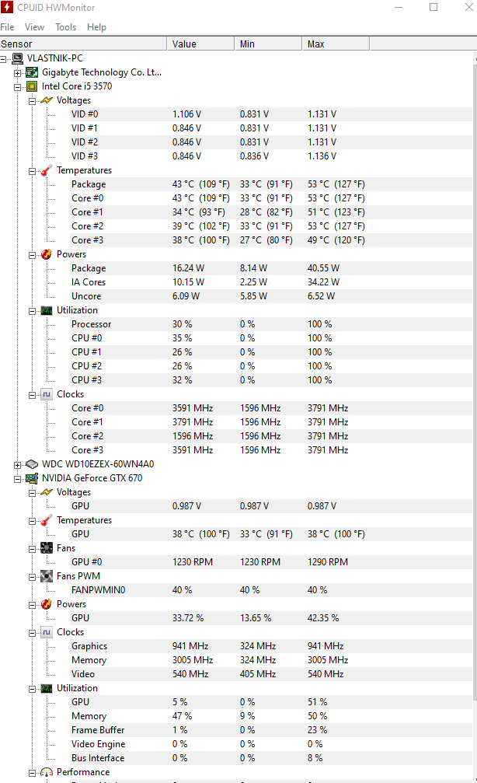The image size is (477, 783).
Task: Collapse the NVIDIA GeForce GTX 670 node
Action: [18, 478]
